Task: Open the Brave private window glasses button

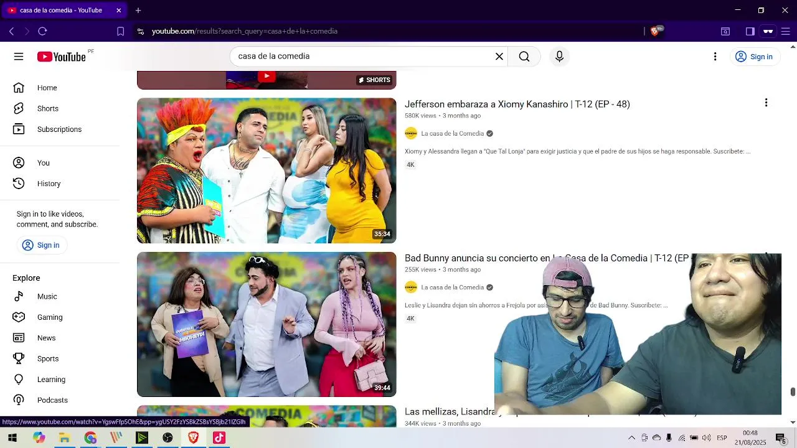Action: pos(768,31)
